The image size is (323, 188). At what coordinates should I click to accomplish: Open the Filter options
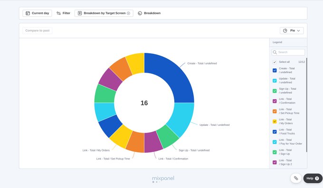point(64,13)
